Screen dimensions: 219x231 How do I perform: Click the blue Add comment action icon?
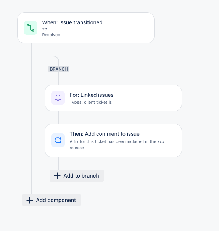58,140
